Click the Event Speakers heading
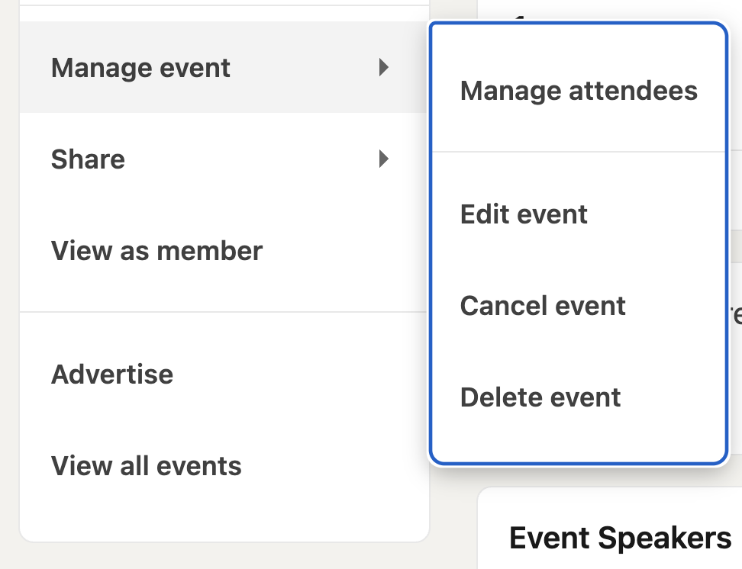 (620, 538)
